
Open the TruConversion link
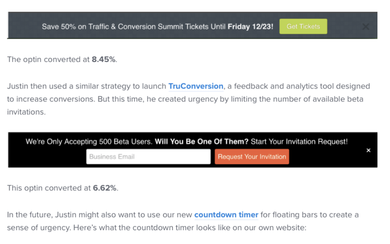coord(196,86)
